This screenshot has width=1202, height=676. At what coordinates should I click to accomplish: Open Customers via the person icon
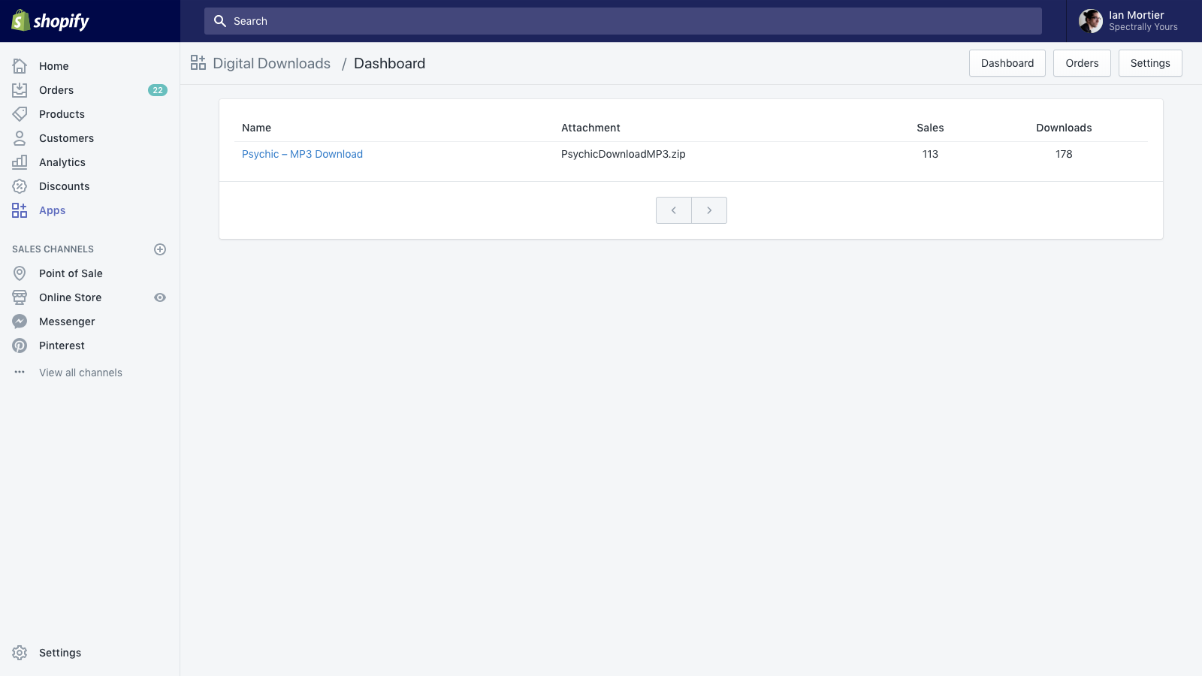20,138
